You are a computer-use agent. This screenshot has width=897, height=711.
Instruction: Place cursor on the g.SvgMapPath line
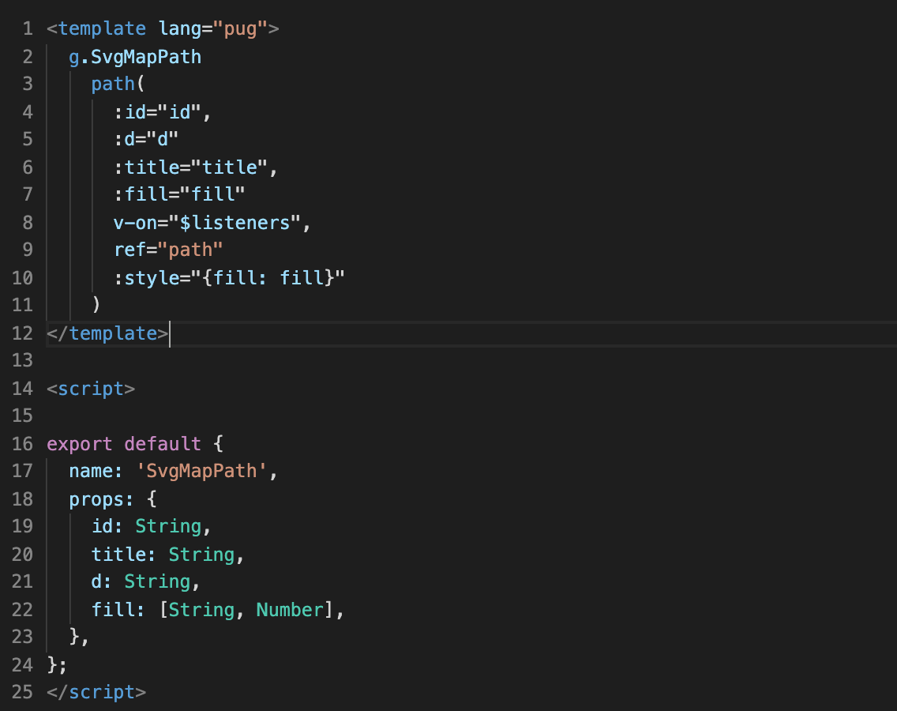coord(135,57)
